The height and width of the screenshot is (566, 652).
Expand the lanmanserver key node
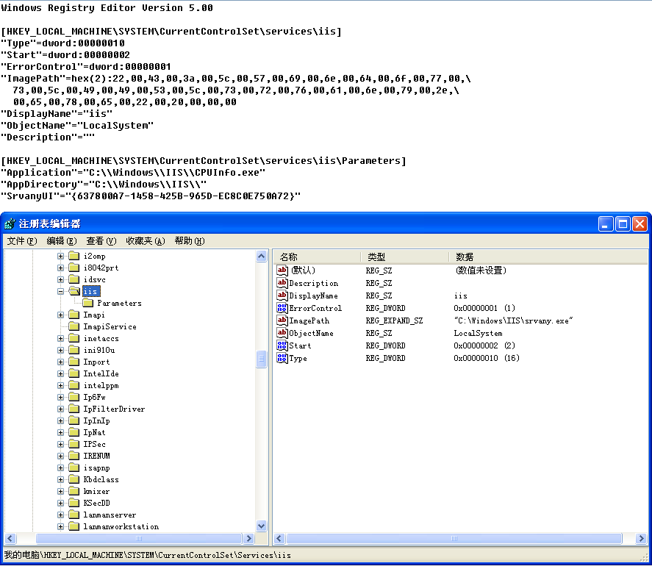61,515
